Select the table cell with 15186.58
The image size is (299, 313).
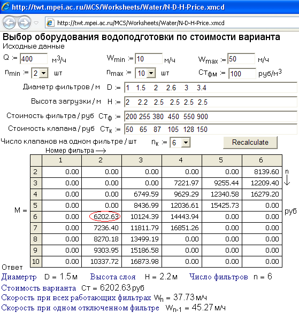click(x=142, y=251)
